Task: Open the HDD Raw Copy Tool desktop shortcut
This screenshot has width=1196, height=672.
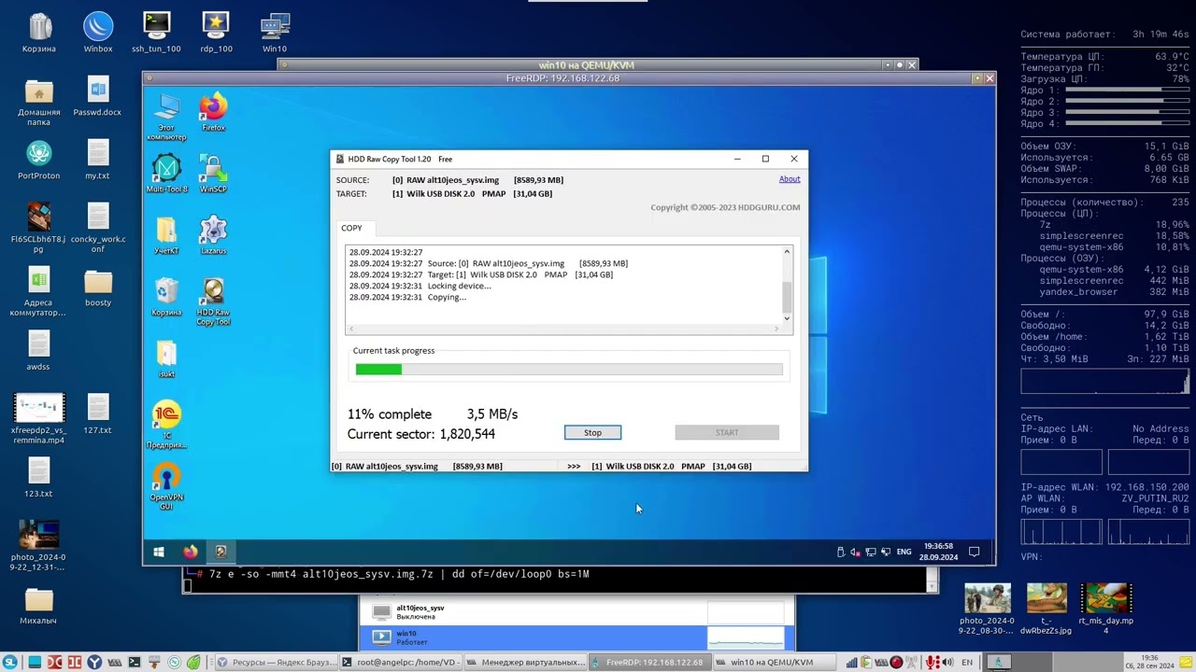Action: [x=213, y=301]
